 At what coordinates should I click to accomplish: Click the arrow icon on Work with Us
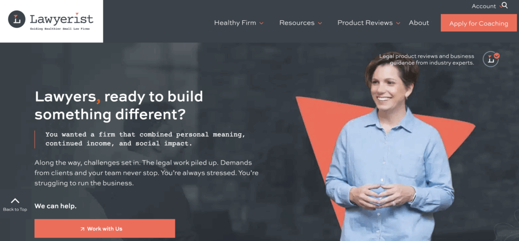point(83,229)
